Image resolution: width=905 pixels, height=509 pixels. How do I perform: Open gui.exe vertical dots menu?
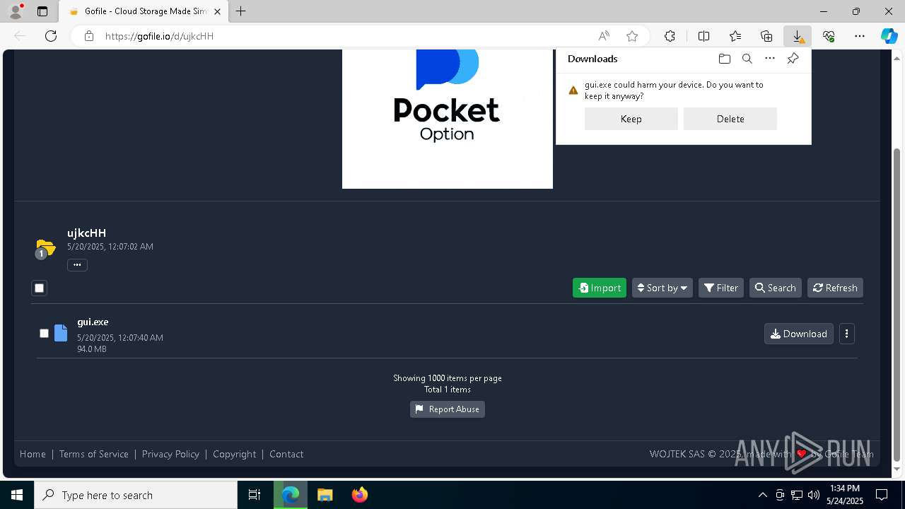(846, 334)
